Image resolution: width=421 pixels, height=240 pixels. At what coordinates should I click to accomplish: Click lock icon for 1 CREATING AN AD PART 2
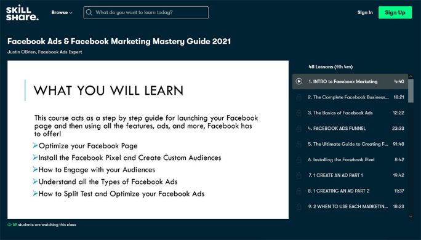click(x=299, y=191)
